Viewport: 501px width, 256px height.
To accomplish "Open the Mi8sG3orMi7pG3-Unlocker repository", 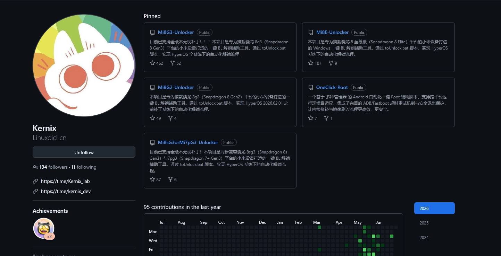I will pyautogui.click(x=188, y=142).
